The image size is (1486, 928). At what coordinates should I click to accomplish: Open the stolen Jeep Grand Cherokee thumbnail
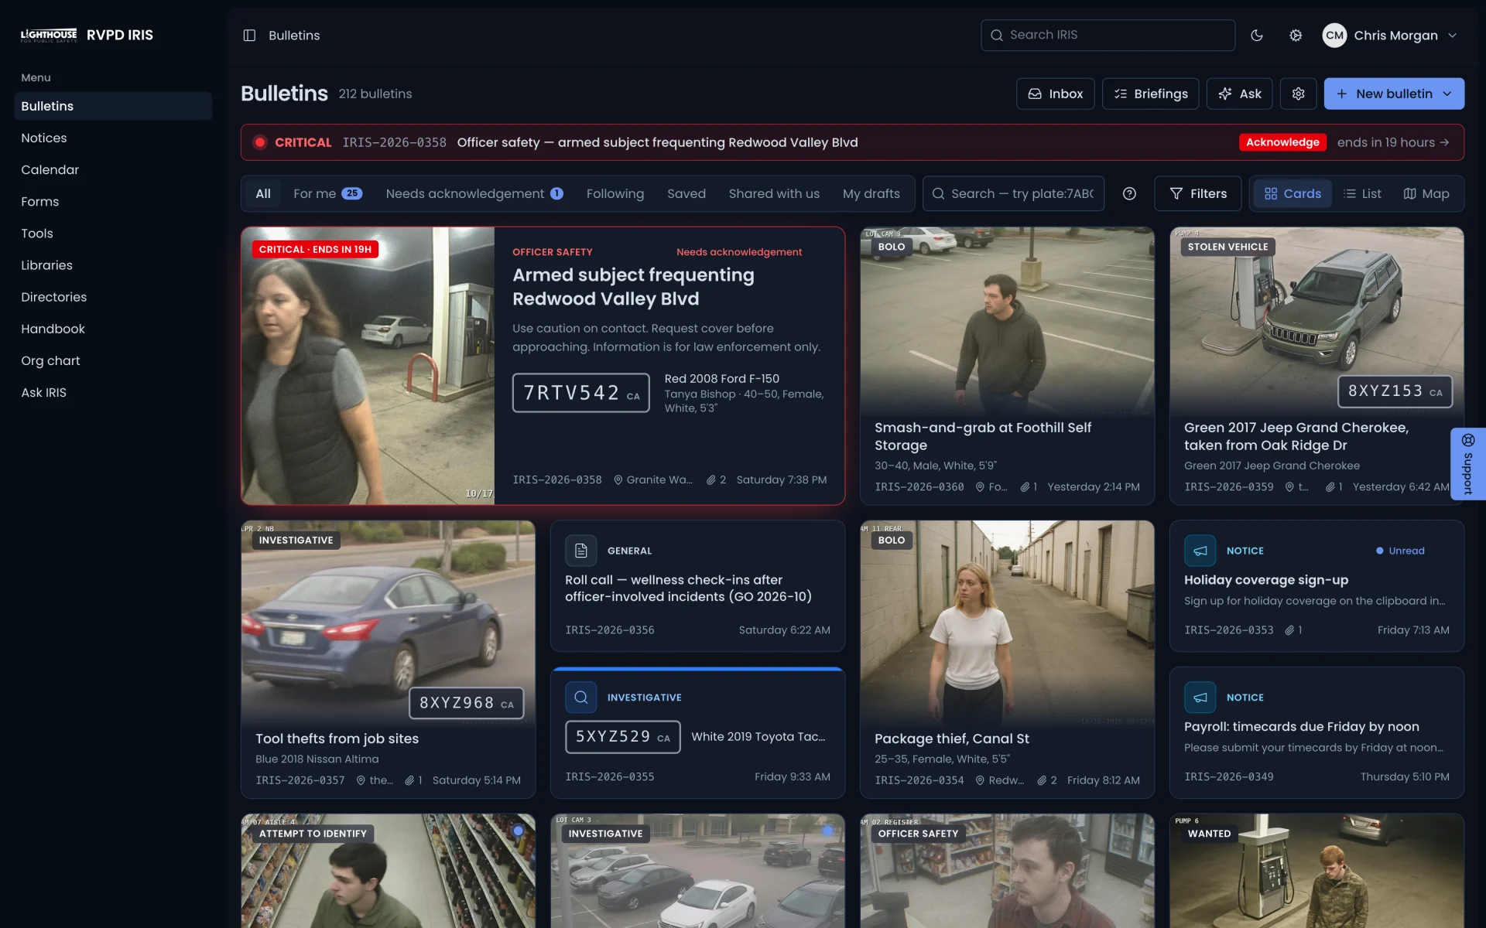[x=1317, y=321]
